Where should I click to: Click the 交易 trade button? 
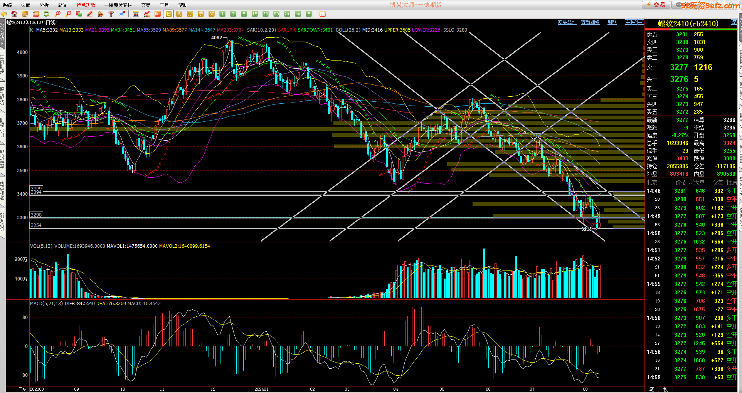656,5
